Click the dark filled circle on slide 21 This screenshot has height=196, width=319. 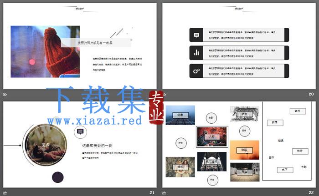click(x=58, y=177)
